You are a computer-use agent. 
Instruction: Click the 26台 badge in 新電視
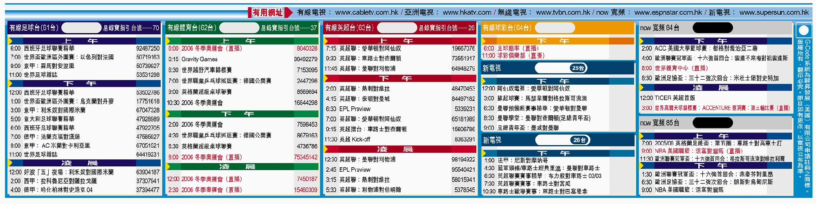tap(579, 140)
